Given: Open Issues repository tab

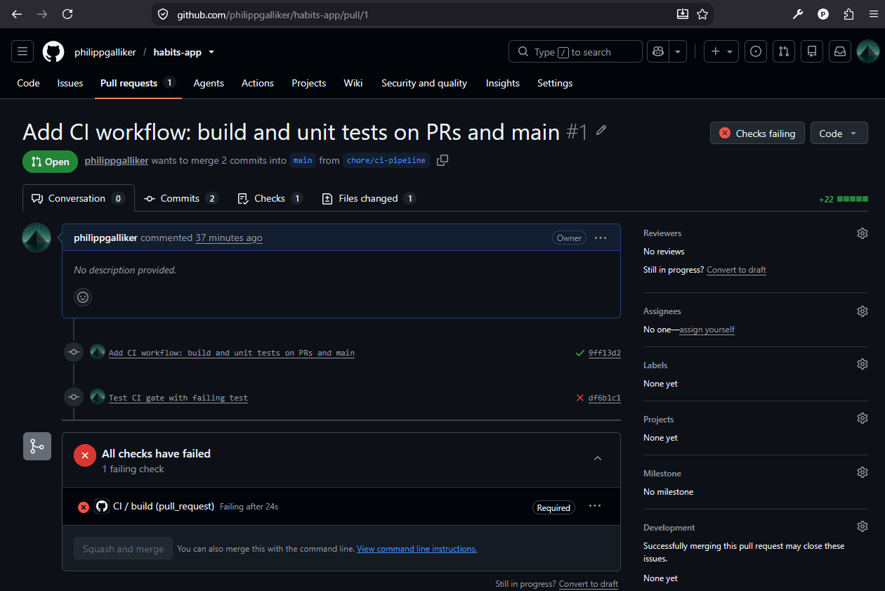Looking at the screenshot, I should 70,83.
